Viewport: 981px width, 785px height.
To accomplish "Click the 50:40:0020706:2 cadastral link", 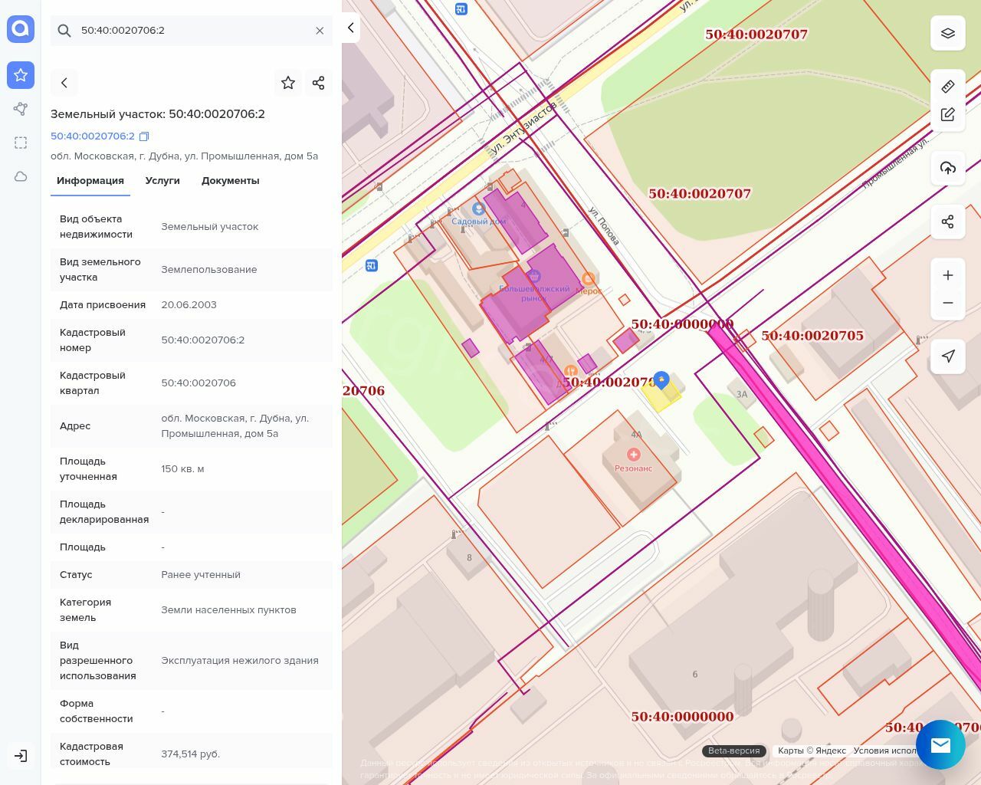I will pyautogui.click(x=93, y=136).
